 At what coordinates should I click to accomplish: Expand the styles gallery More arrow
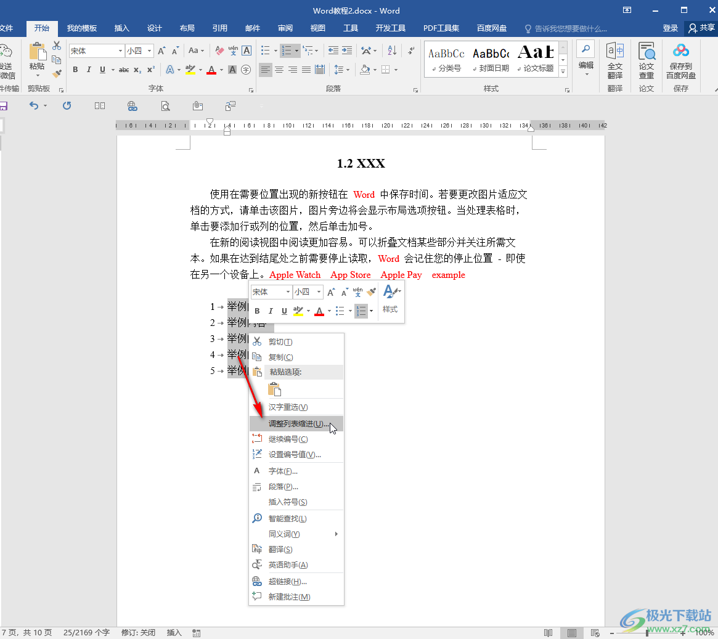coord(563,72)
